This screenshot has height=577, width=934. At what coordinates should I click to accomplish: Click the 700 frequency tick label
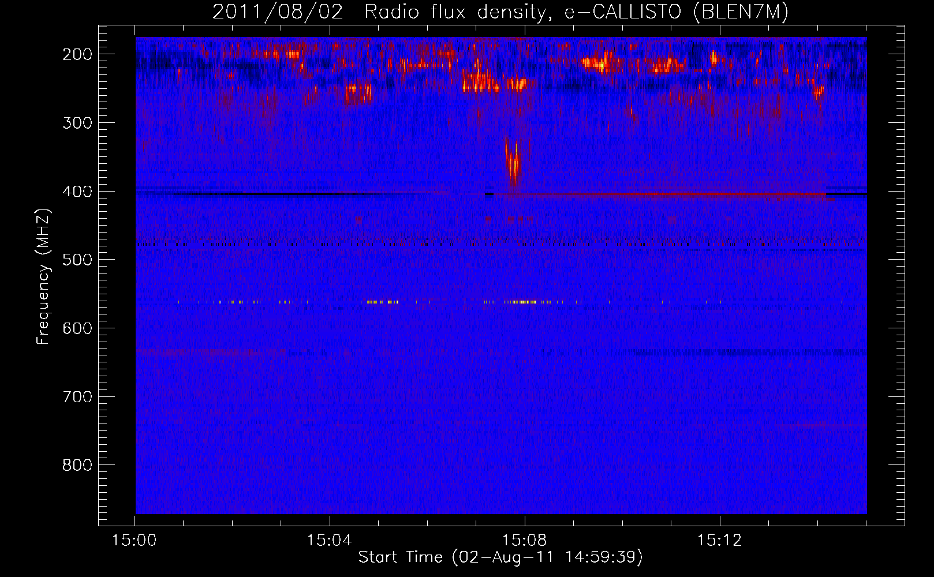[x=77, y=397]
